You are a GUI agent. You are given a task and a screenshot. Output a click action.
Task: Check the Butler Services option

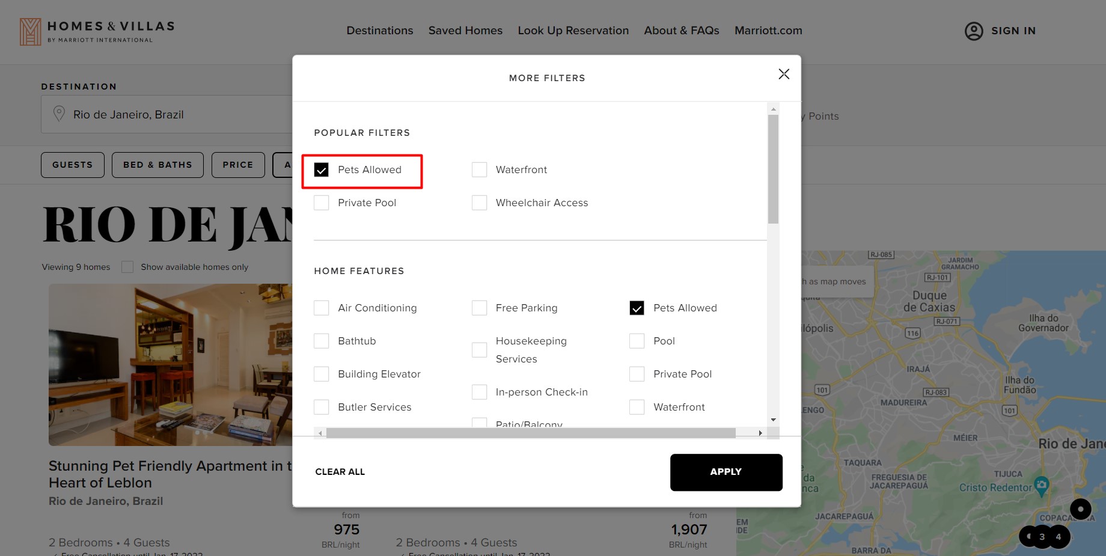[x=322, y=407]
